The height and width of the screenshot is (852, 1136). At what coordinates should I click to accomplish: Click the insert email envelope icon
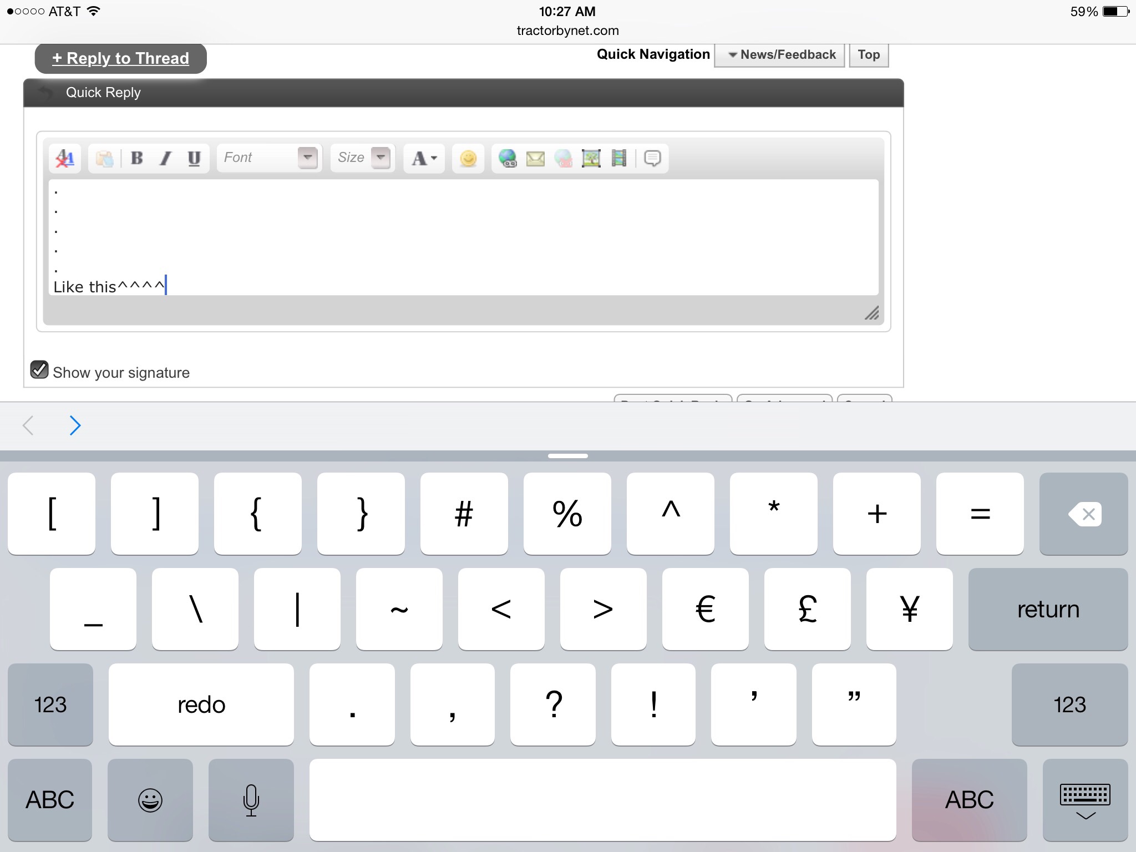tap(535, 159)
